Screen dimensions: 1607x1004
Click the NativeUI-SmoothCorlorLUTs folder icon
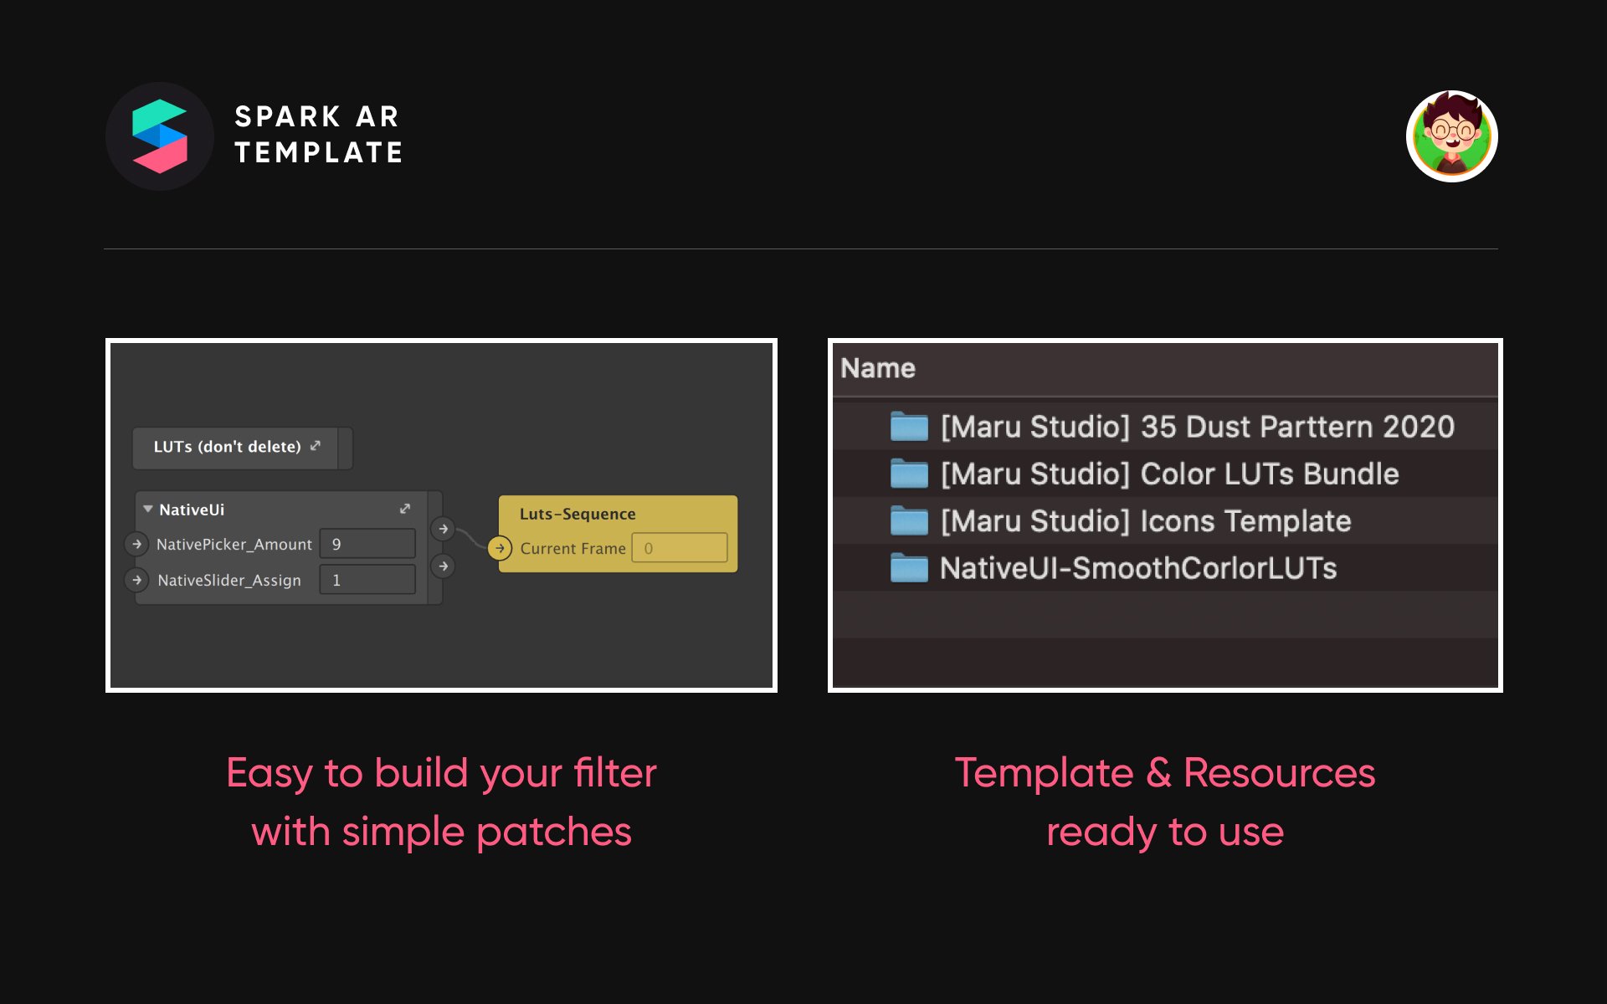click(x=909, y=568)
